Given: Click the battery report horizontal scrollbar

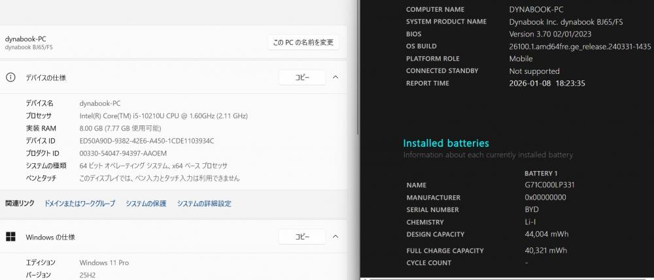Looking at the screenshot, I should coord(507,278).
